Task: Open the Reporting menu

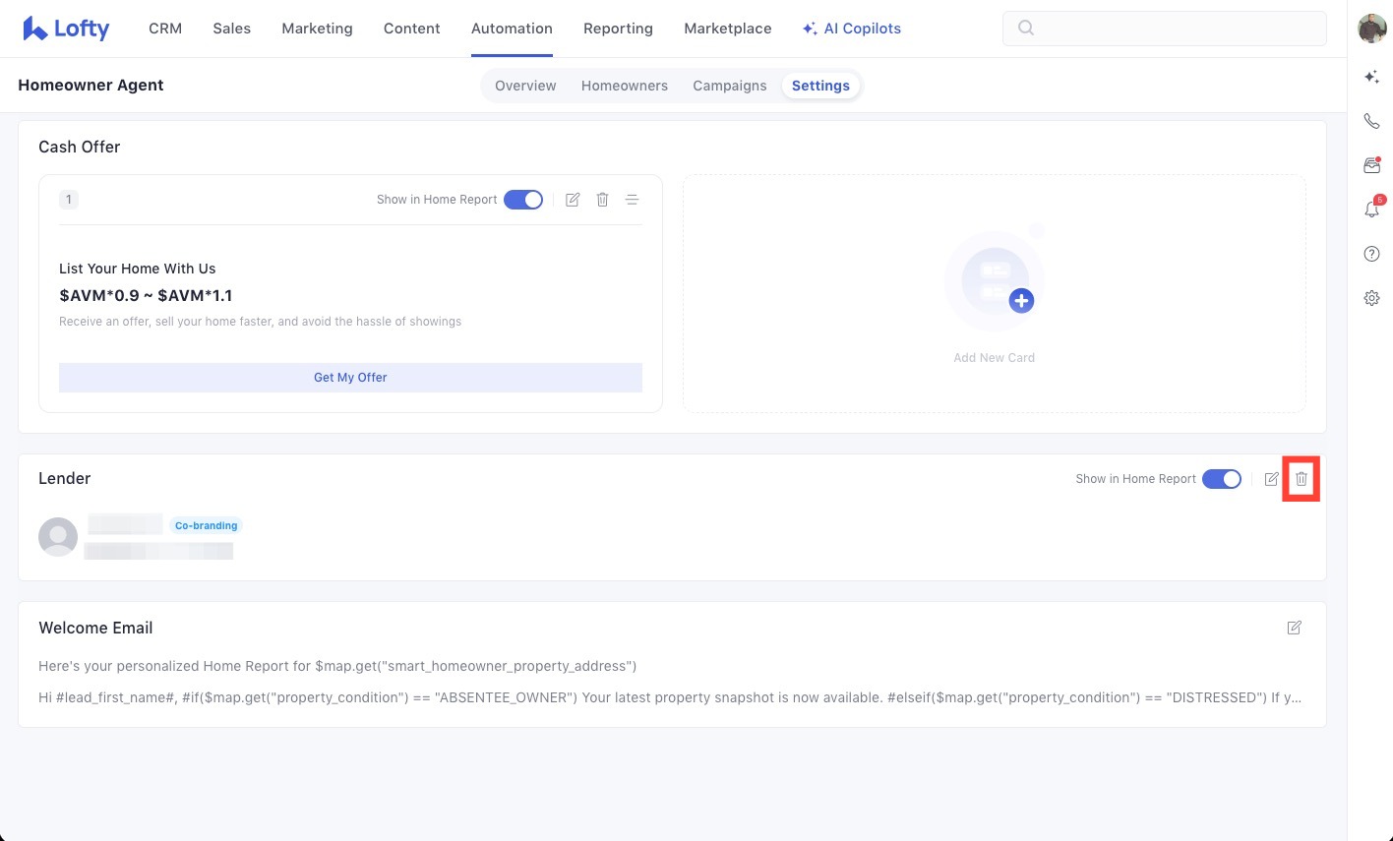Action: point(618,29)
